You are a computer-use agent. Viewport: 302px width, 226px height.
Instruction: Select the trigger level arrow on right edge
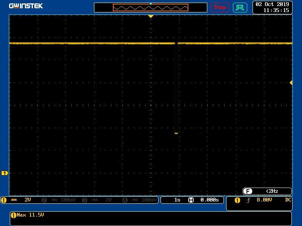(291, 82)
